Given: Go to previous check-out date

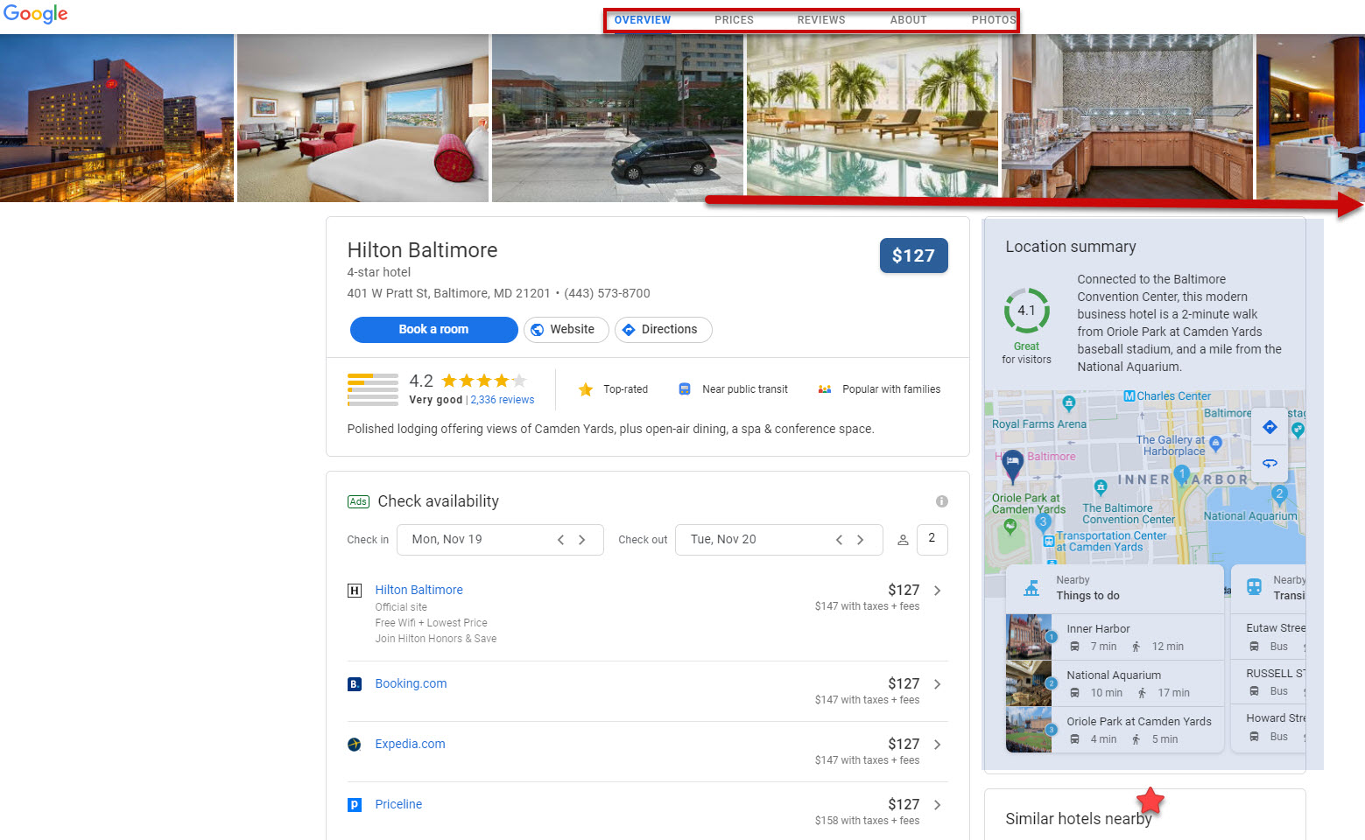Looking at the screenshot, I should (x=839, y=540).
